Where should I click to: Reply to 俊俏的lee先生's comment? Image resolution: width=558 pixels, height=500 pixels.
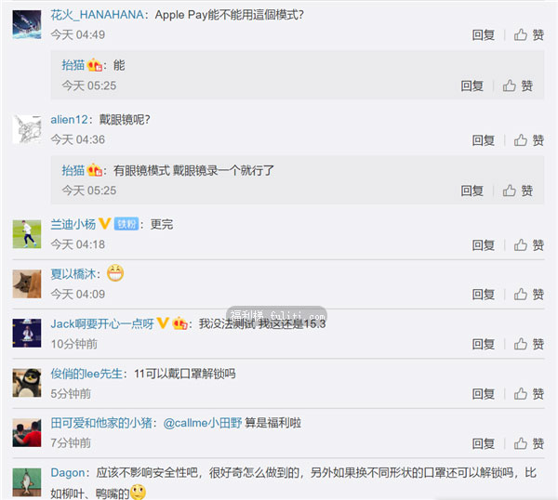click(x=484, y=394)
